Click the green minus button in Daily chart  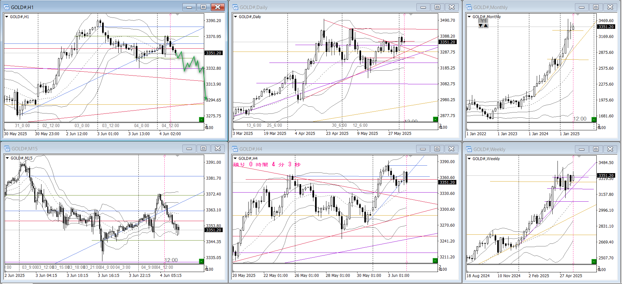point(435,119)
